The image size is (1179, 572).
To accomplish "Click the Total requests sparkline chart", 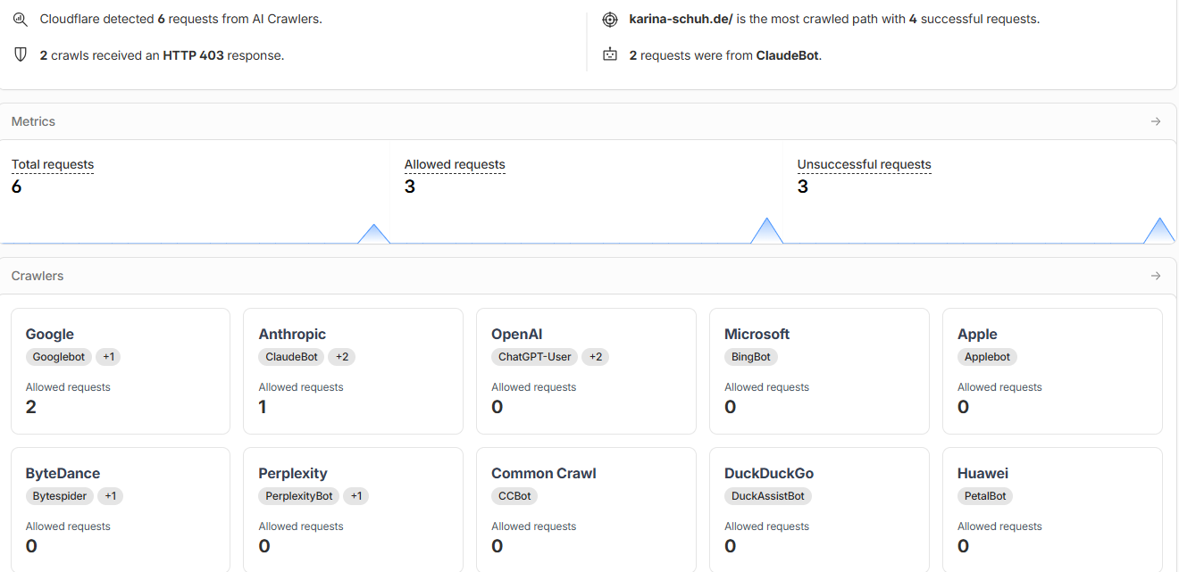I will [195, 233].
